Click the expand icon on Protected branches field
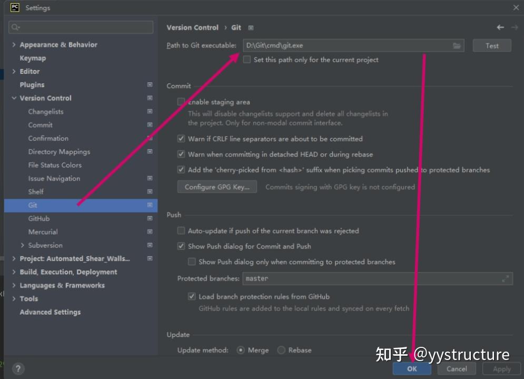The height and width of the screenshot is (379, 524). 506,278
